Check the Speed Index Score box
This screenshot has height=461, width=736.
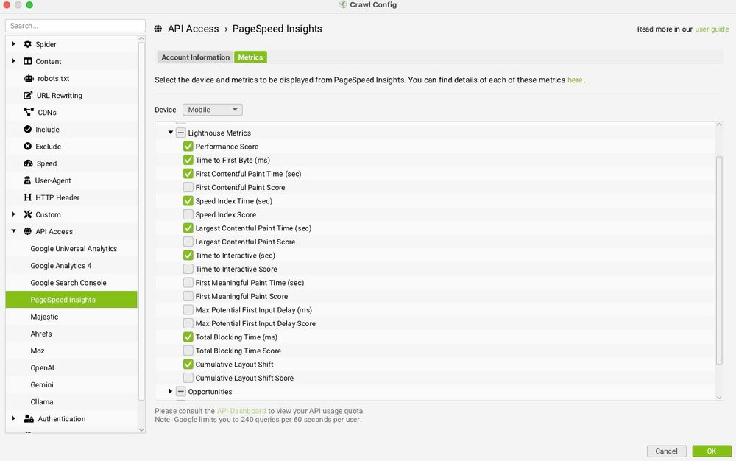click(x=188, y=214)
